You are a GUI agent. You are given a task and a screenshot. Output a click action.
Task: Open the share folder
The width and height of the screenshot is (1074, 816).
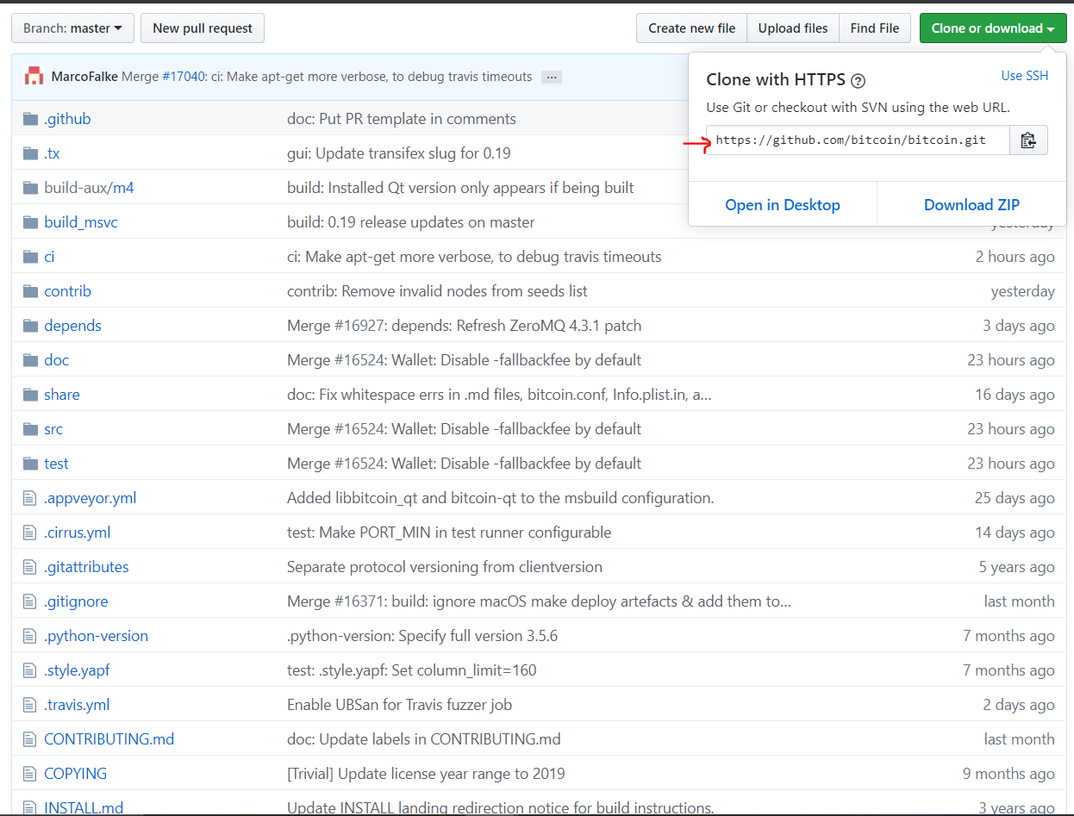point(62,395)
